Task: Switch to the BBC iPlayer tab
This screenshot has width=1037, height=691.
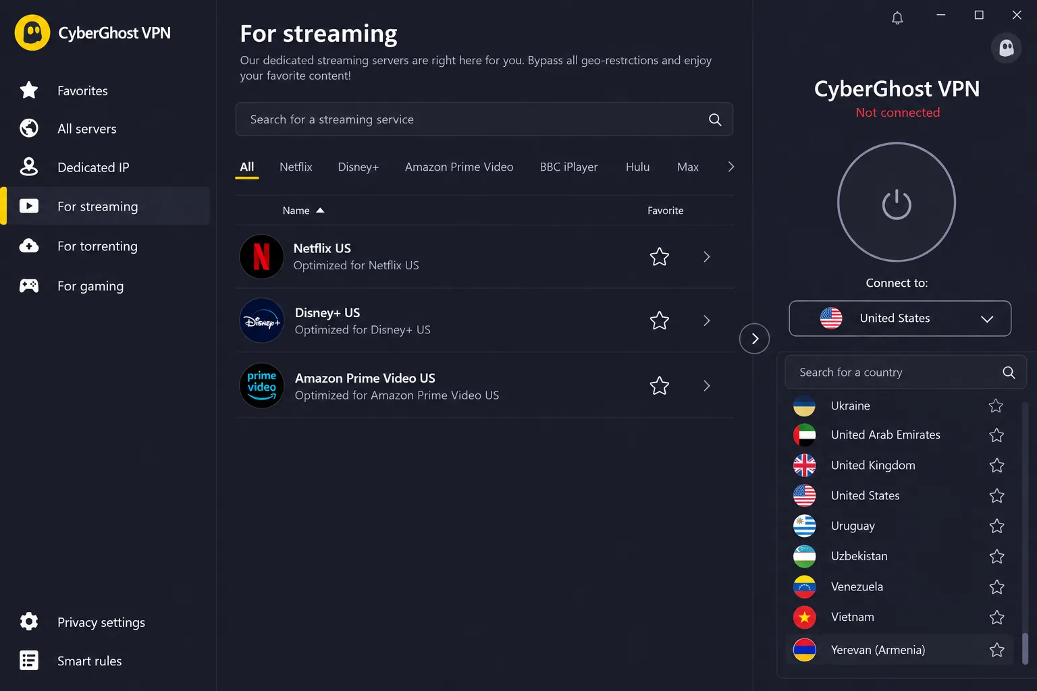Action: pos(568,167)
